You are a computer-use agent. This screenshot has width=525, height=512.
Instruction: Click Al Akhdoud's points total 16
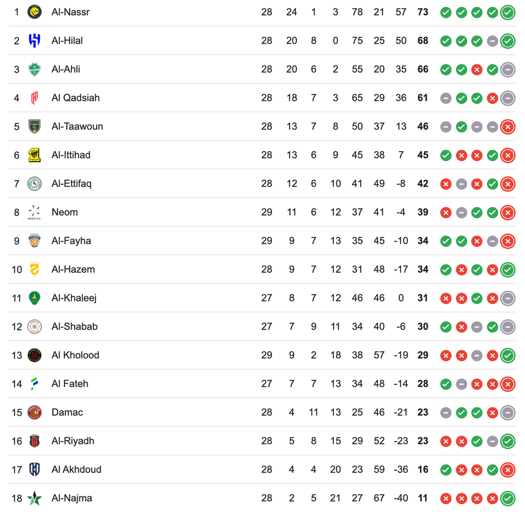423,470
